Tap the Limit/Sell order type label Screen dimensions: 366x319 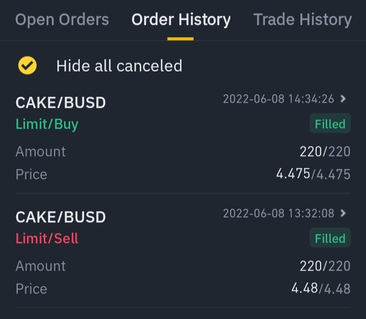coord(47,239)
